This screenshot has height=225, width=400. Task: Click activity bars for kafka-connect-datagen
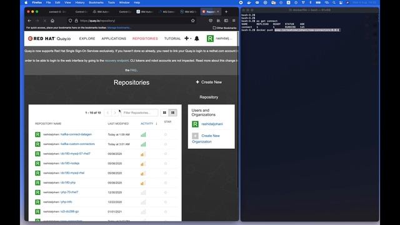pyautogui.click(x=143, y=134)
